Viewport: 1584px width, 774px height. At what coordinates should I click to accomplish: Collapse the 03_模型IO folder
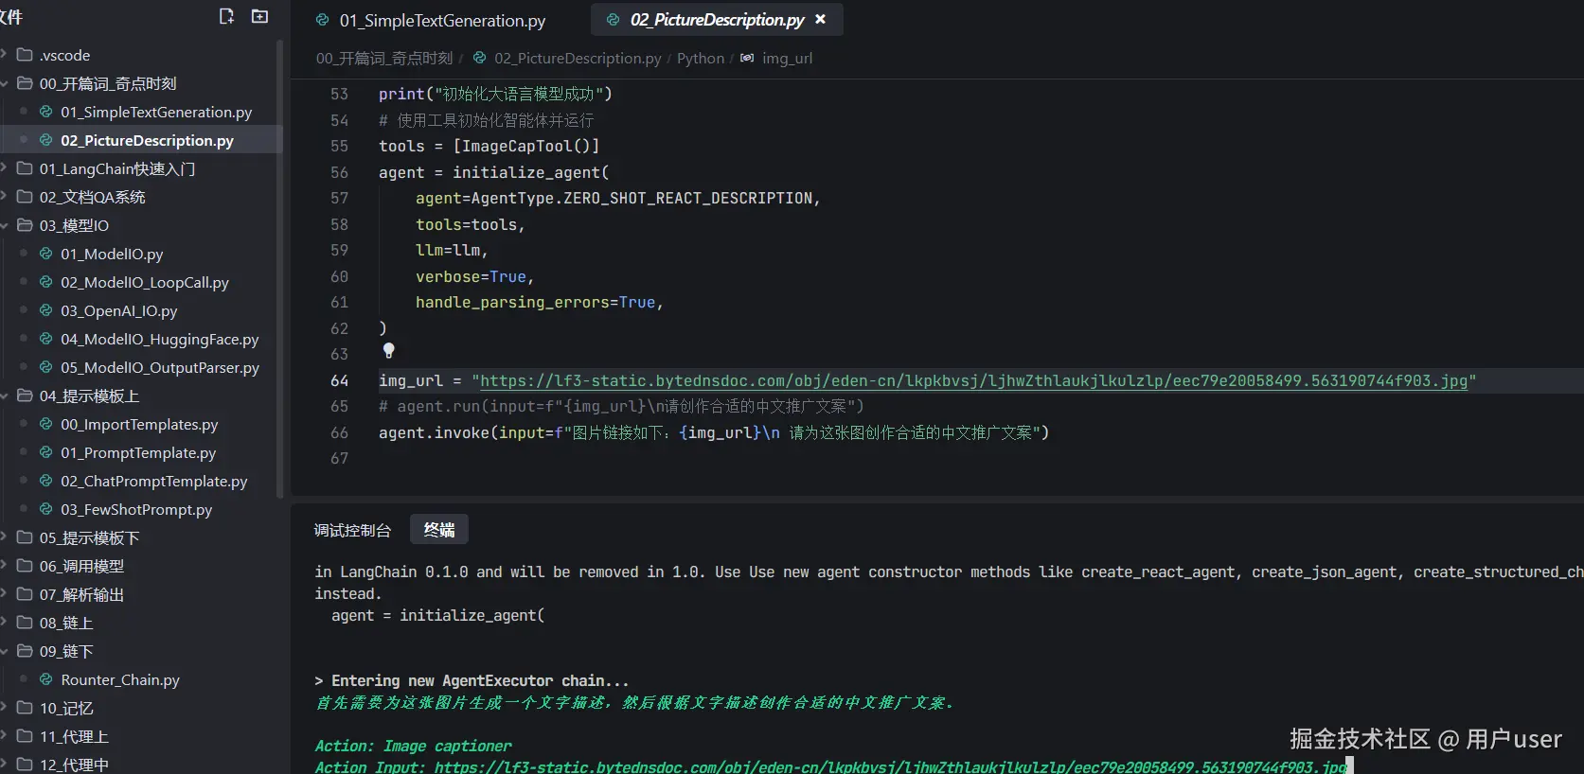coord(5,225)
